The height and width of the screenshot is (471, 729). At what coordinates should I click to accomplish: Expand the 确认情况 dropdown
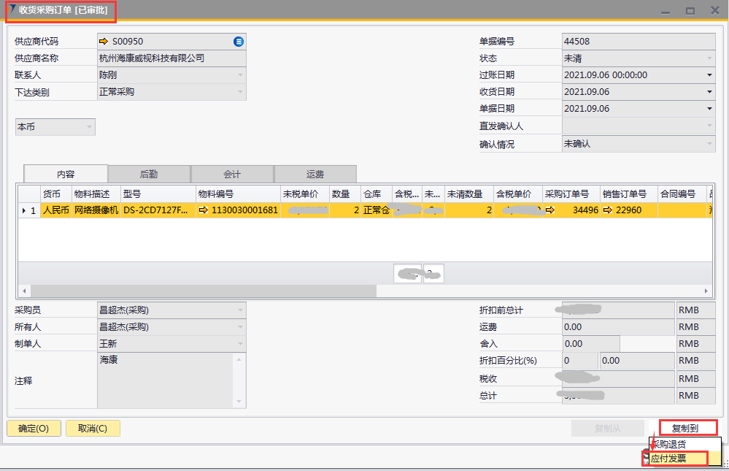click(709, 144)
